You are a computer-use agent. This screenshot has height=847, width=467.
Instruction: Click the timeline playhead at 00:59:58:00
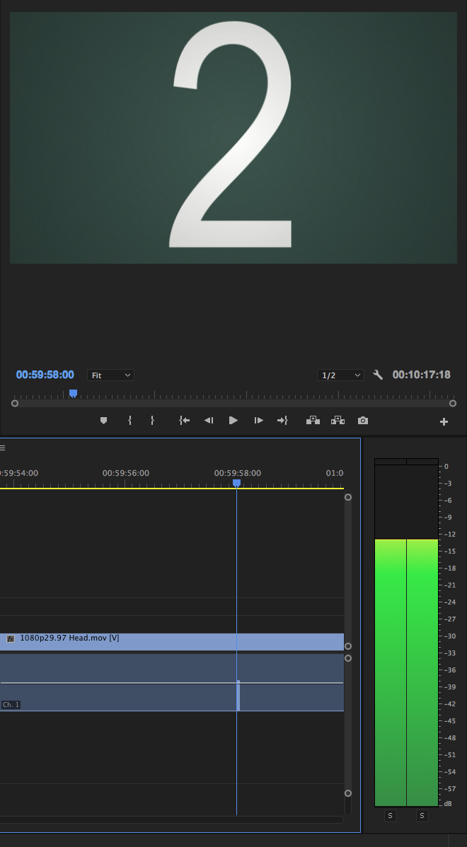click(236, 483)
